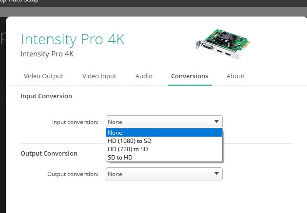The image size is (307, 213).
Task: Open the Output conversion dropdown
Action: [x=164, y=174]
